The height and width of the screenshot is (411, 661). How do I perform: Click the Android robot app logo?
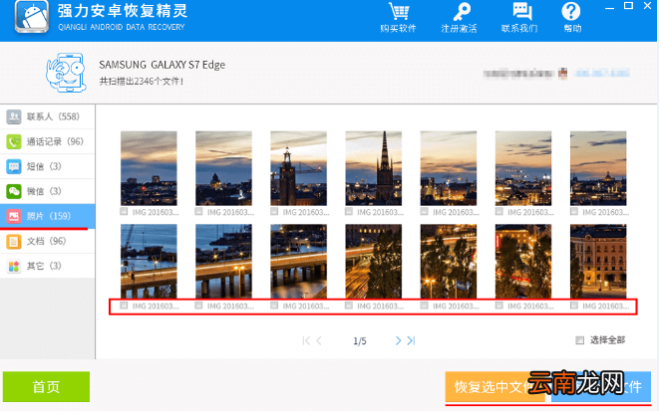[32, 17]
